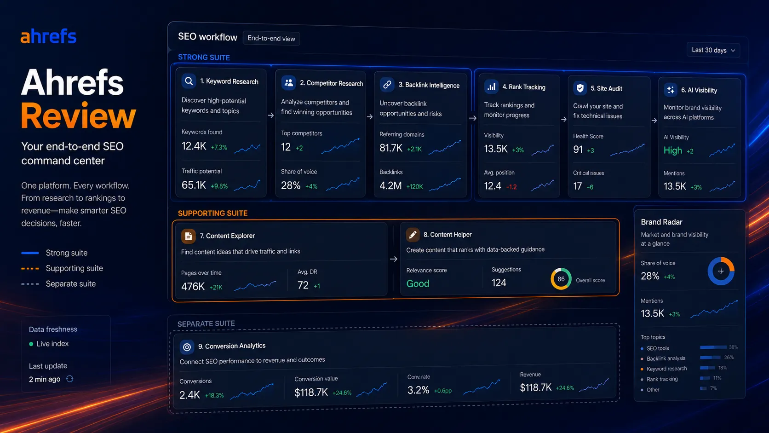This screenshot has height=433, width=769.
Task: Click the Revenue value $118.7K
Action: (536, 387)
